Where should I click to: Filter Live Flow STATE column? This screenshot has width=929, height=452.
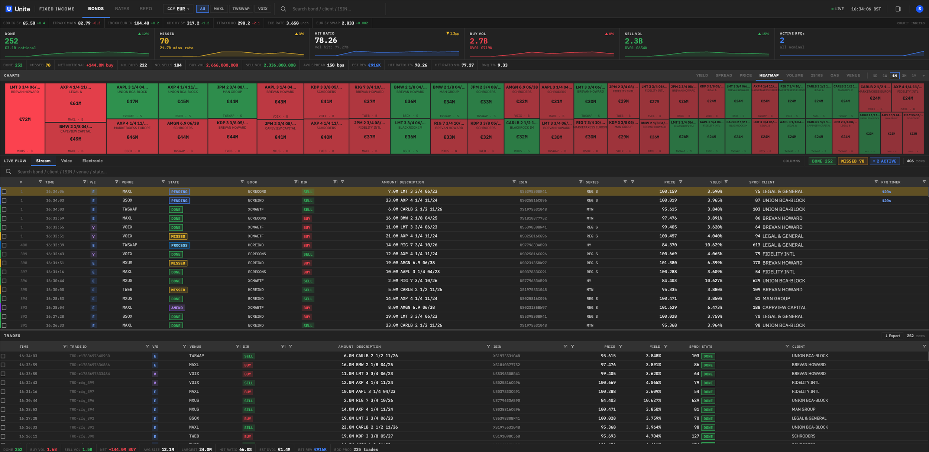pos(242,182)
